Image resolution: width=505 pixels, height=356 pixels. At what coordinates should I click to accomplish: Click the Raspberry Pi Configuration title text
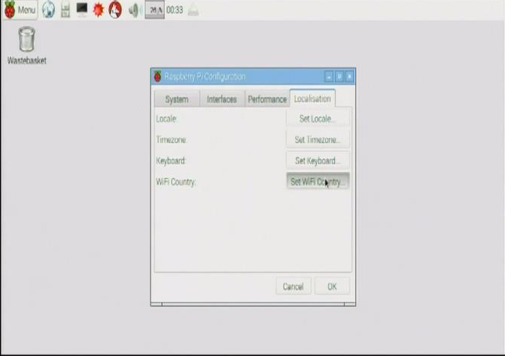(205, 77)
